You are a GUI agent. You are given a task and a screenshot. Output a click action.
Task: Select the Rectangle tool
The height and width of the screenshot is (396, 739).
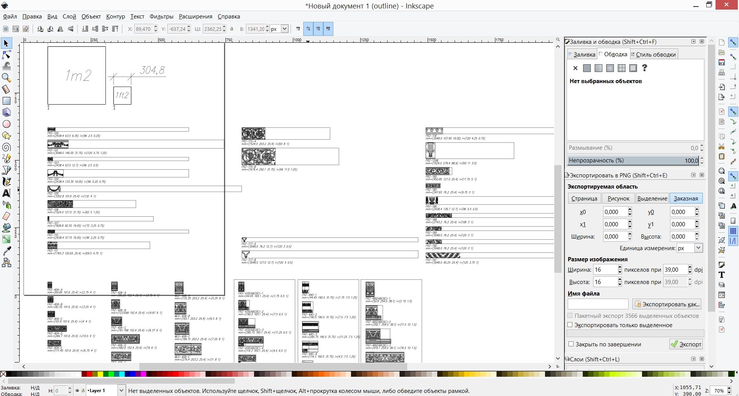[x=6, y=101]
